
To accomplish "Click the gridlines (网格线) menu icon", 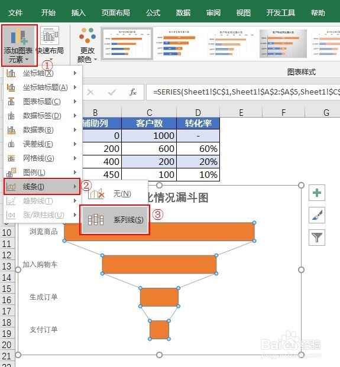I will tap(11, 158).
